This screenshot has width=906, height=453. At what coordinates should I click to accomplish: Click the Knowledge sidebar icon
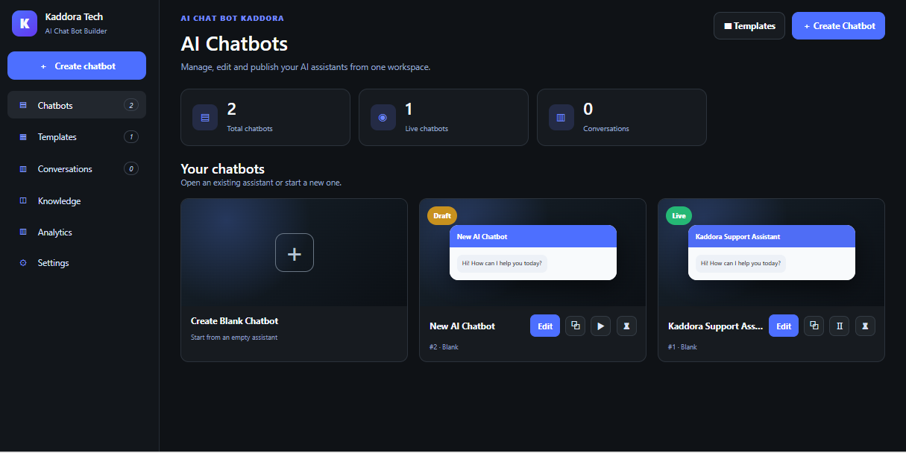pyautogui.click(x=22, y=200)
